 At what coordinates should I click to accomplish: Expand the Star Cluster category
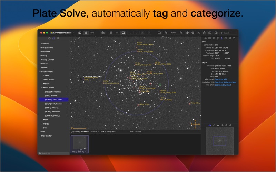(x=40, y=136)
